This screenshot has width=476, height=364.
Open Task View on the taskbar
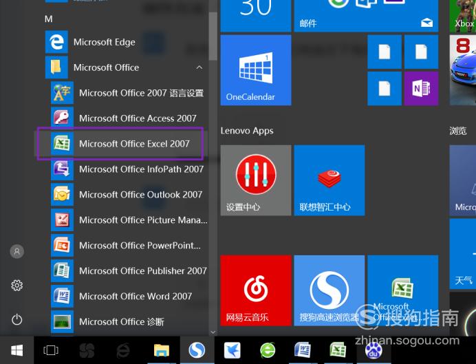point(51,350)
